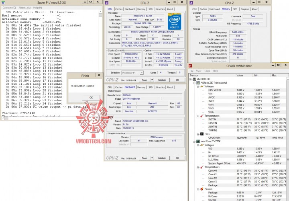Screen dimensions: 289x201
Task: Click the memory CPU-Z window Z icon
Action: pyautogui.click(x=191, y=3)
